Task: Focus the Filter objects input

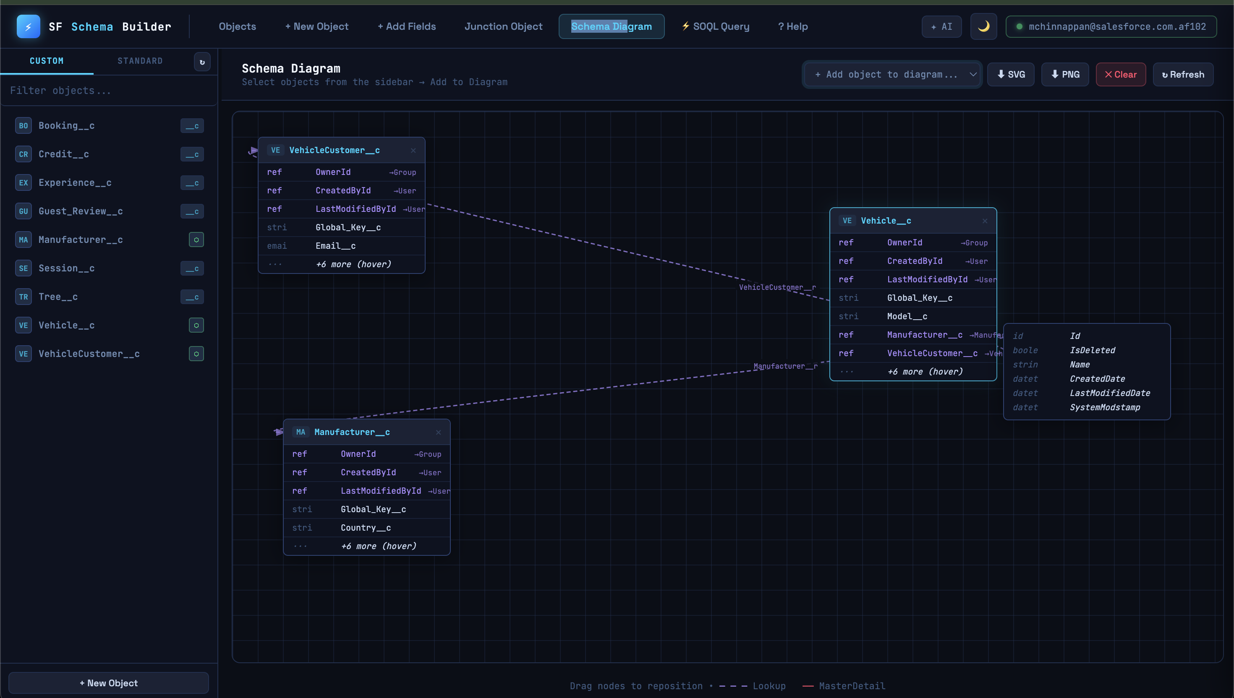Action: click(x=108, y=91)
